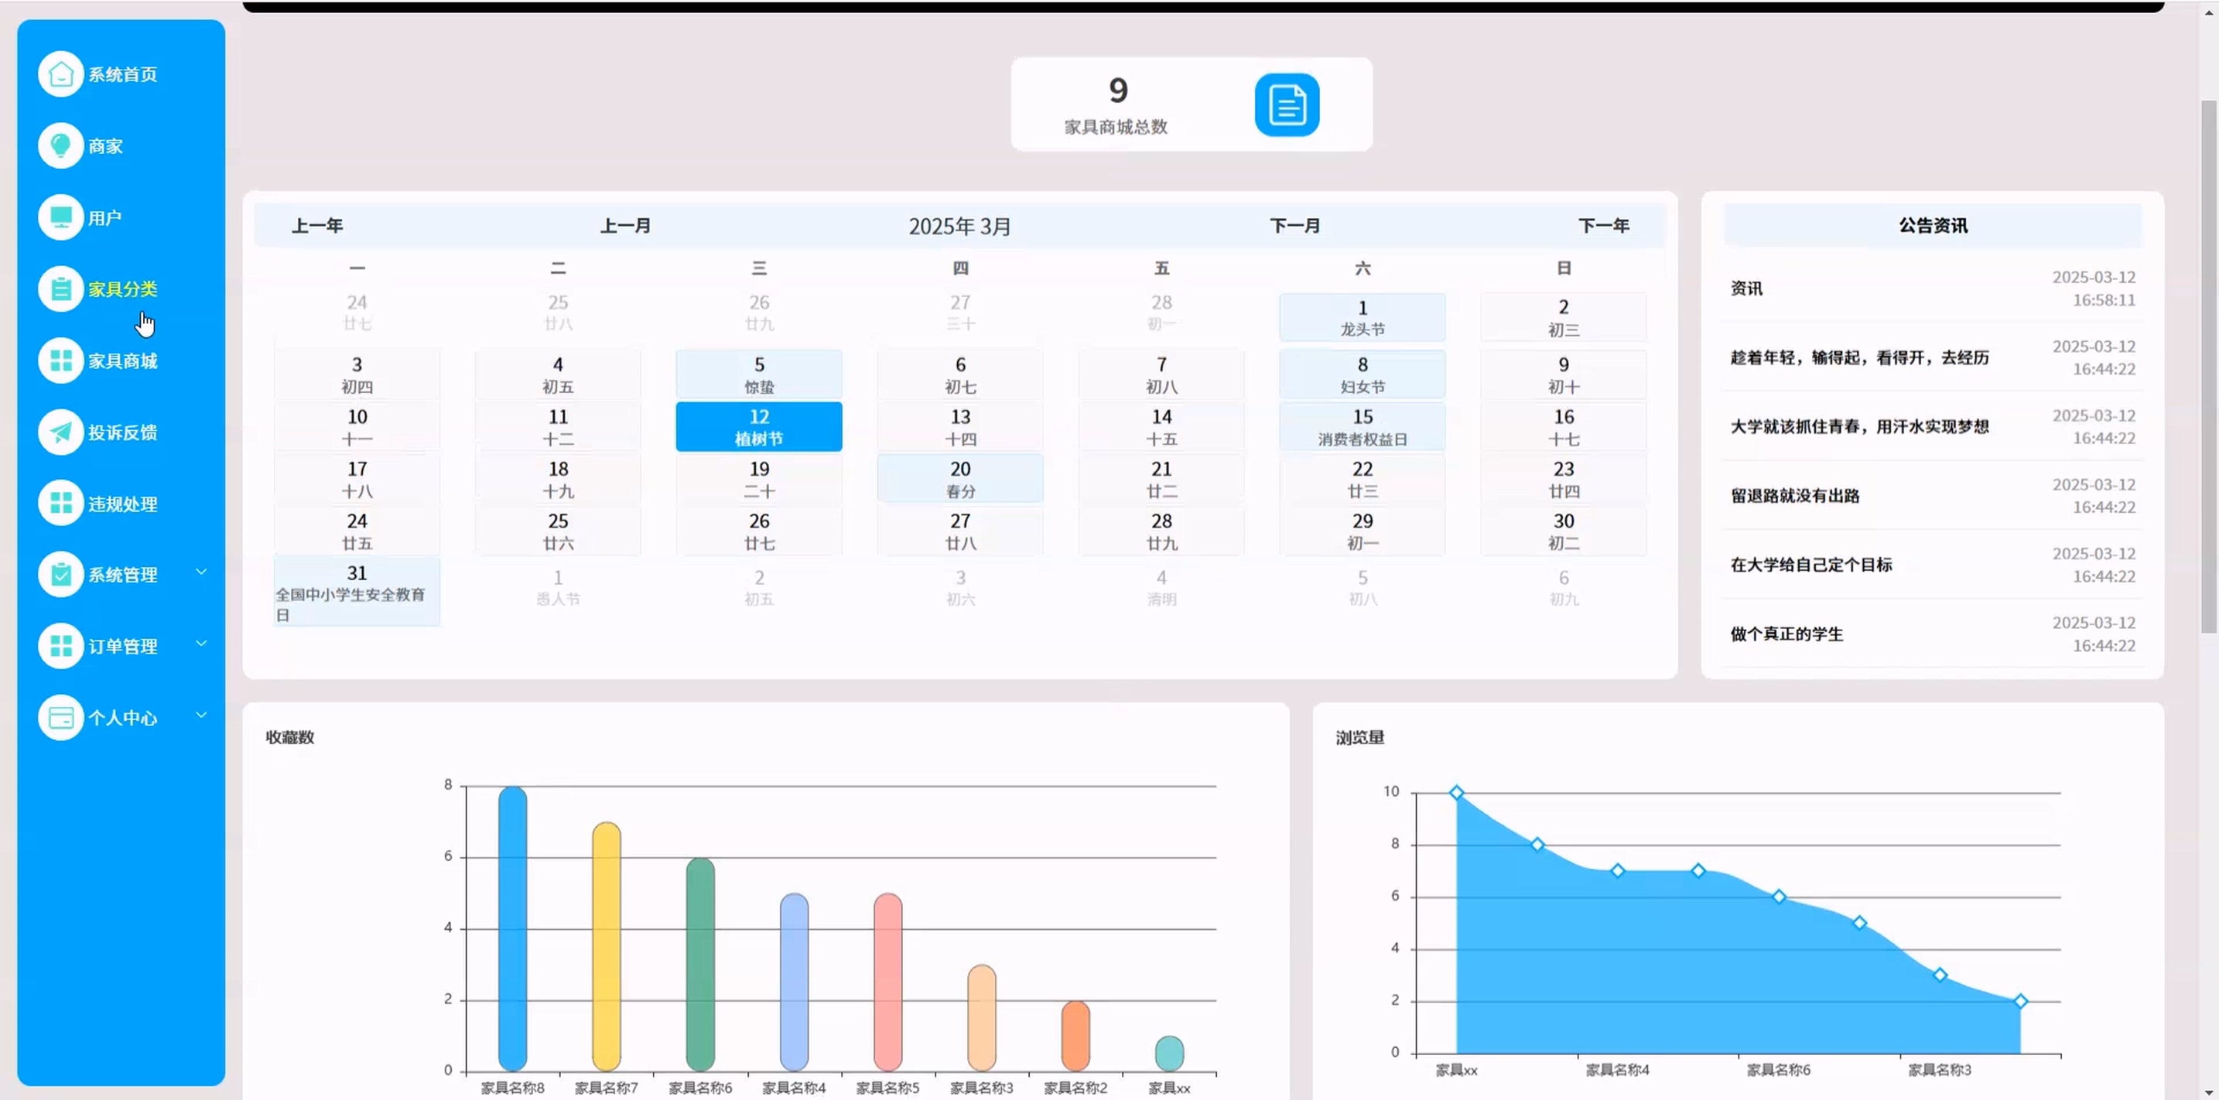Open the monitor icon for 用户
The height and width of the screenshot is (1100, 2219).
[x=60, y=217]
